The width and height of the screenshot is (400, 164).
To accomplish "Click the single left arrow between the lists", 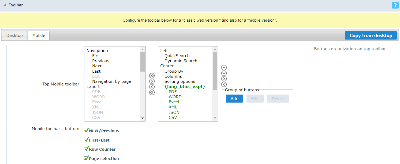I will click(152, 87).
